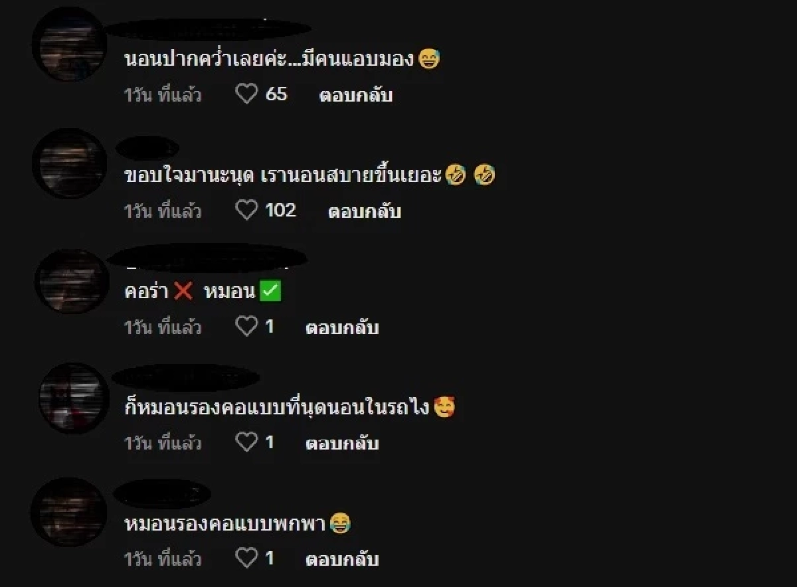
Task: Open the last commenter's profile picture
Action: tap(70, 515)
